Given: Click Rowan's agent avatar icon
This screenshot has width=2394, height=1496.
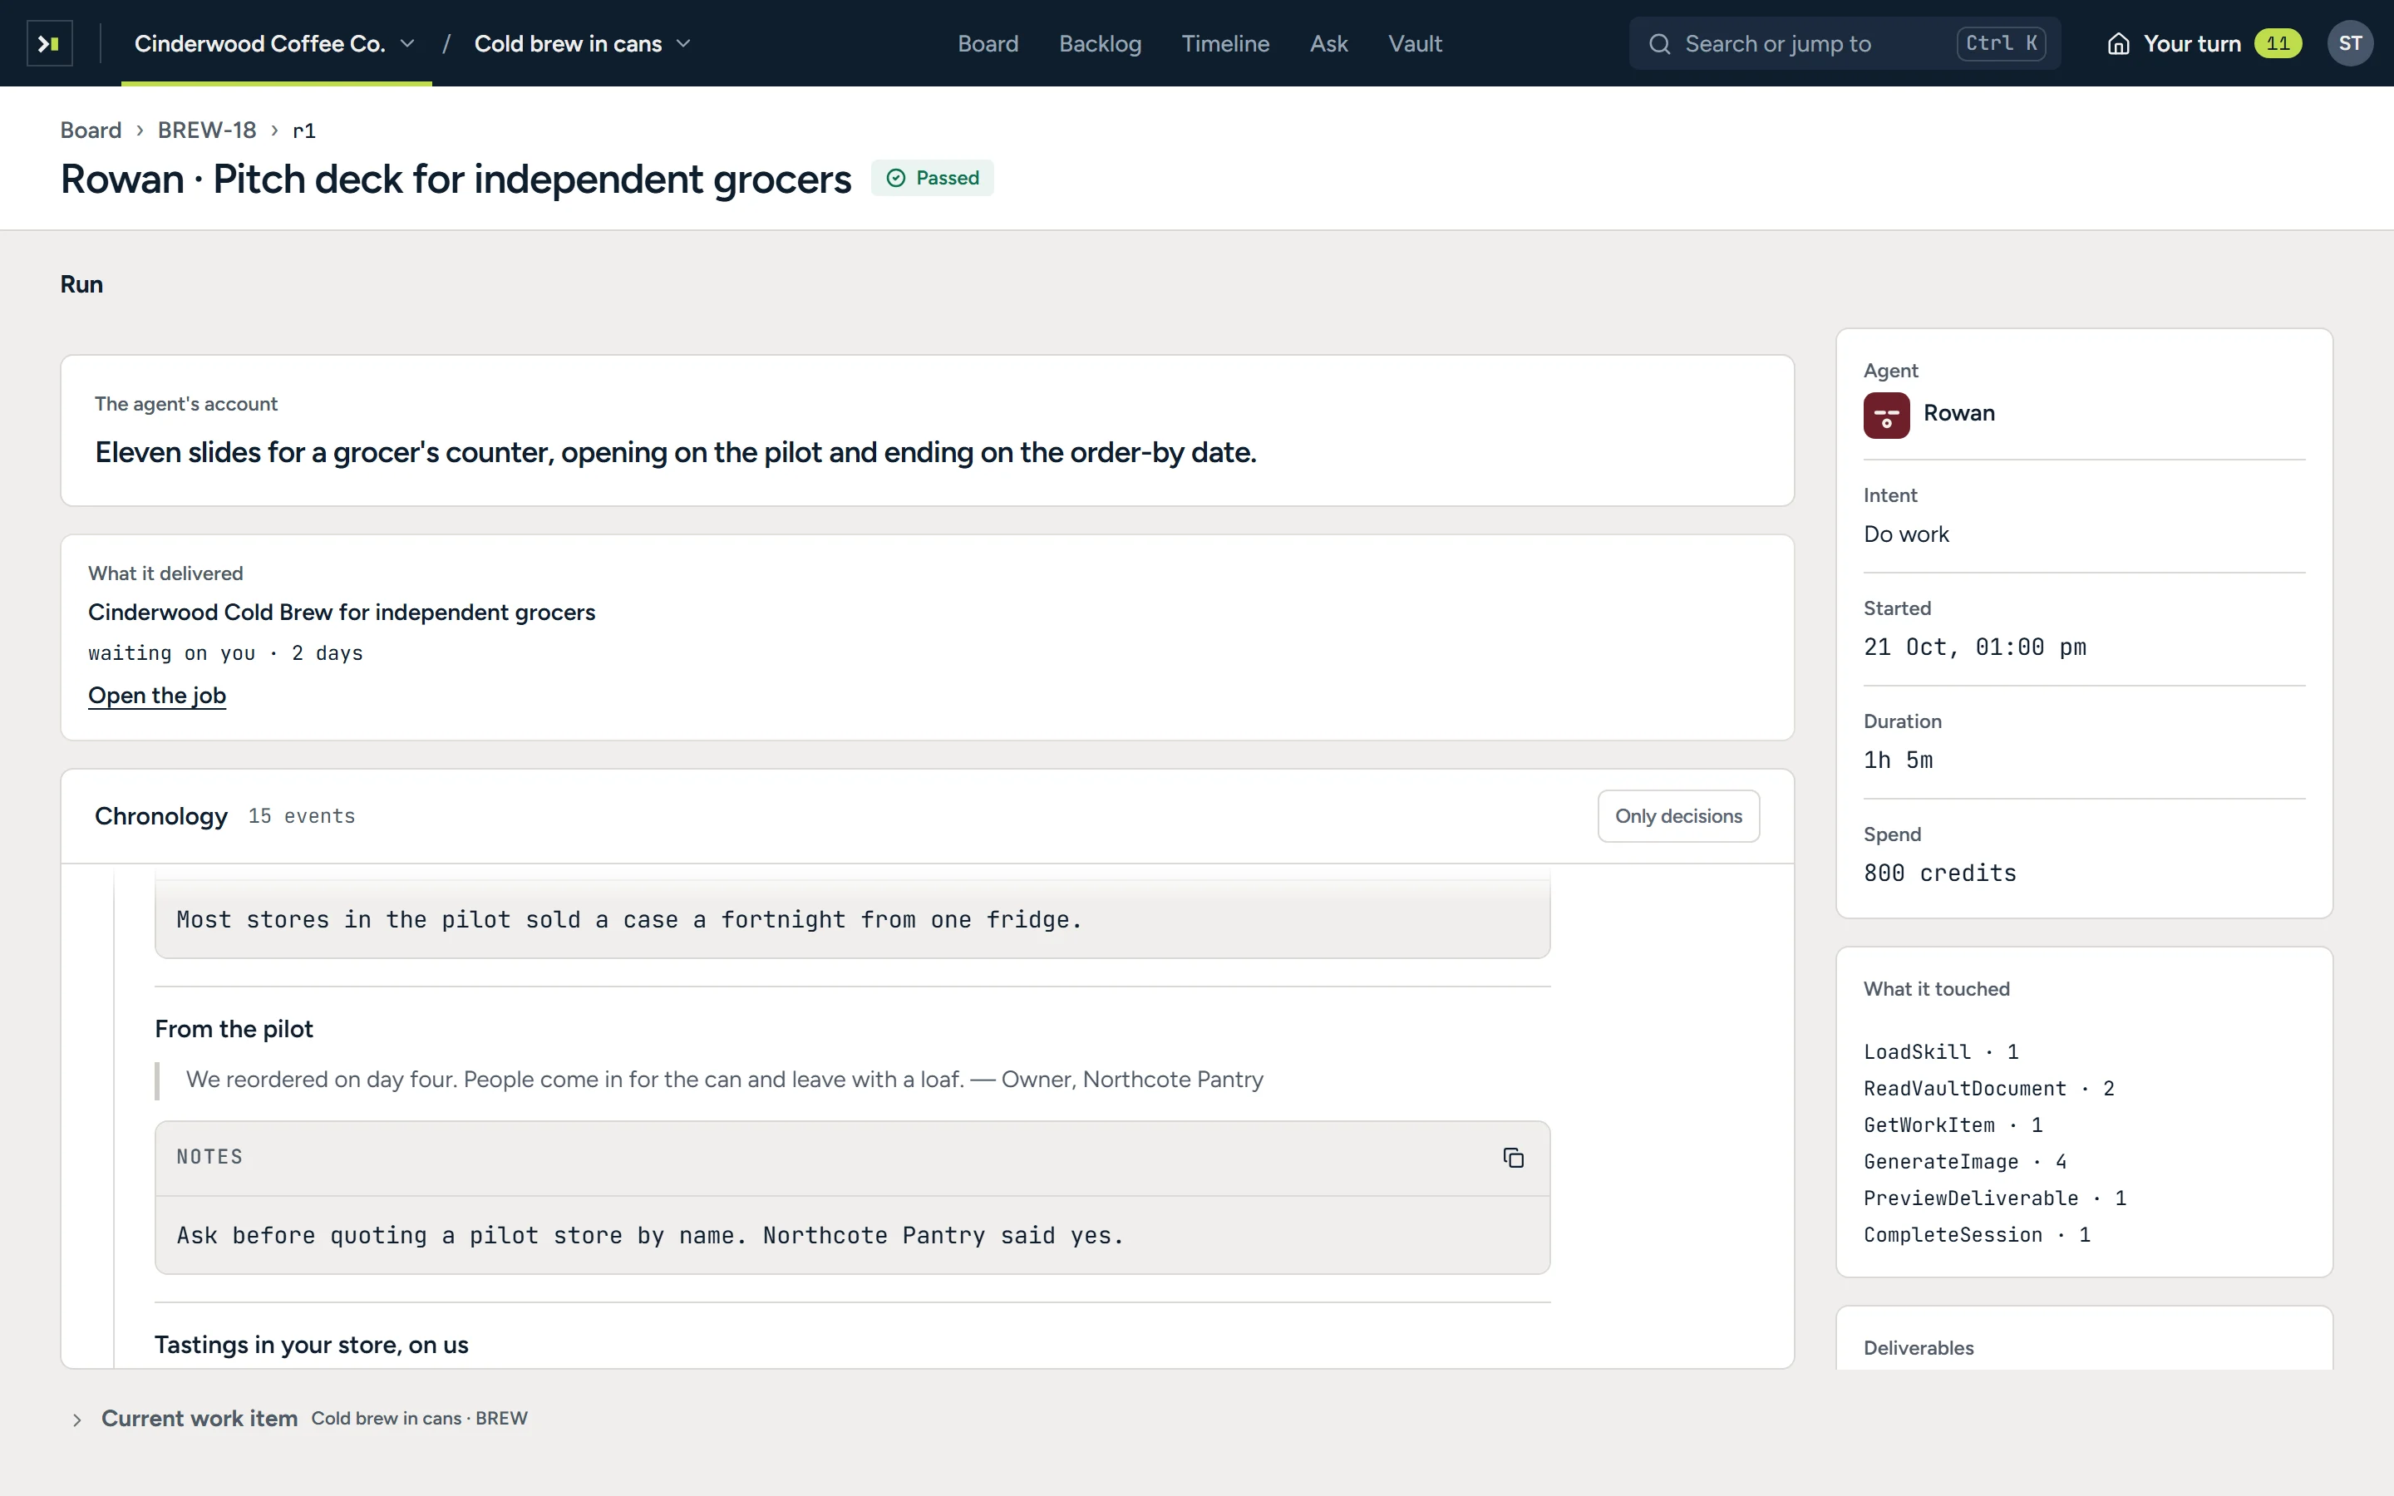Looking at the screenshot, I should (x=1885, y=415).
